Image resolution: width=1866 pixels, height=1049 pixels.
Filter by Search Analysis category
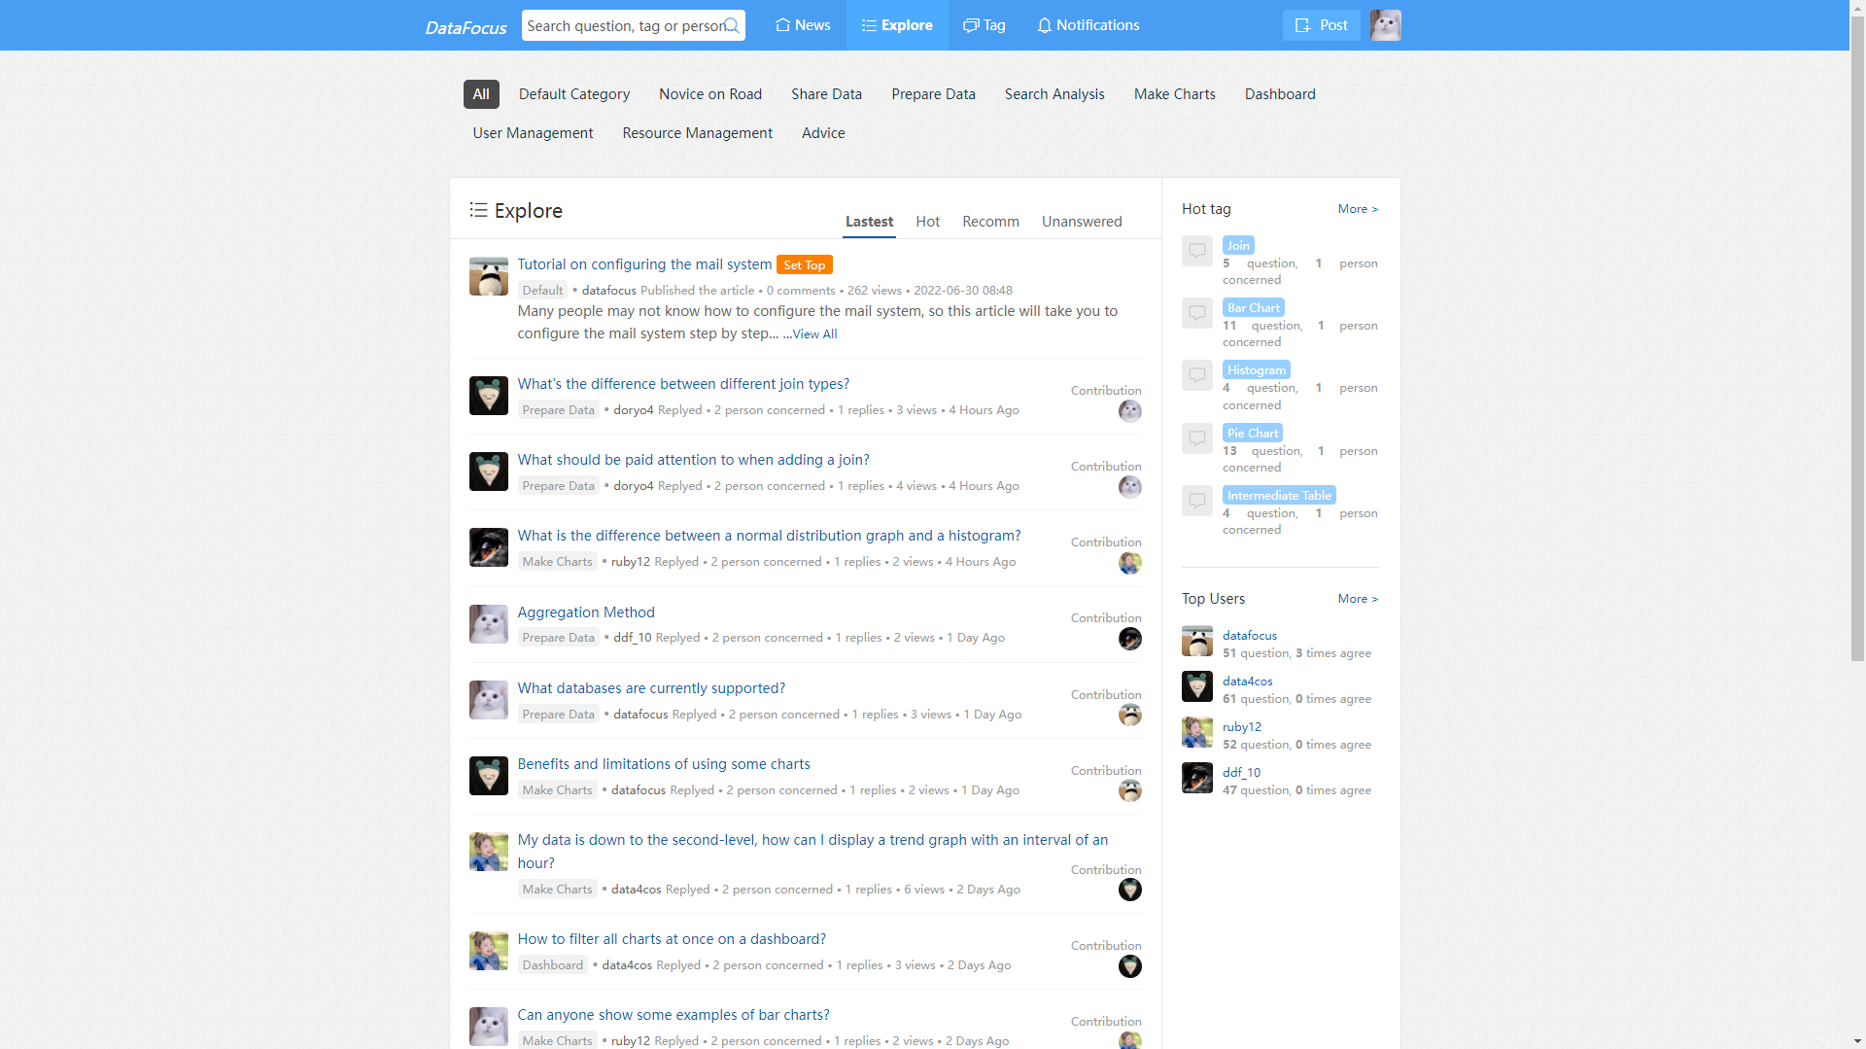coord(1054,94)
